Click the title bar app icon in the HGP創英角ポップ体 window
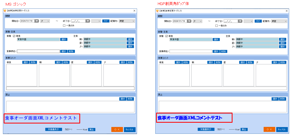This screenshot has width=296, height=138. pos(157,11)
